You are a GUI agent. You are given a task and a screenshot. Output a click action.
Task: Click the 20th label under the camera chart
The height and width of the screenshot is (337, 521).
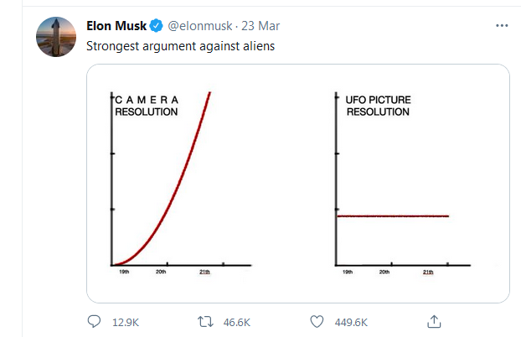click(161, 272)
